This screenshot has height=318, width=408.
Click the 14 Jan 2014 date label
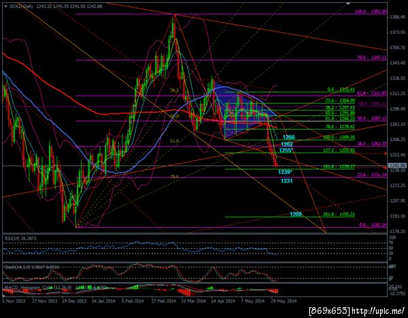click(x=103, y=301)
